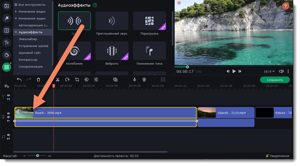Image resolution: width=300 pixels, height=166 pixels.
Task: Select the Колебание audio effect
Action: 74,51
